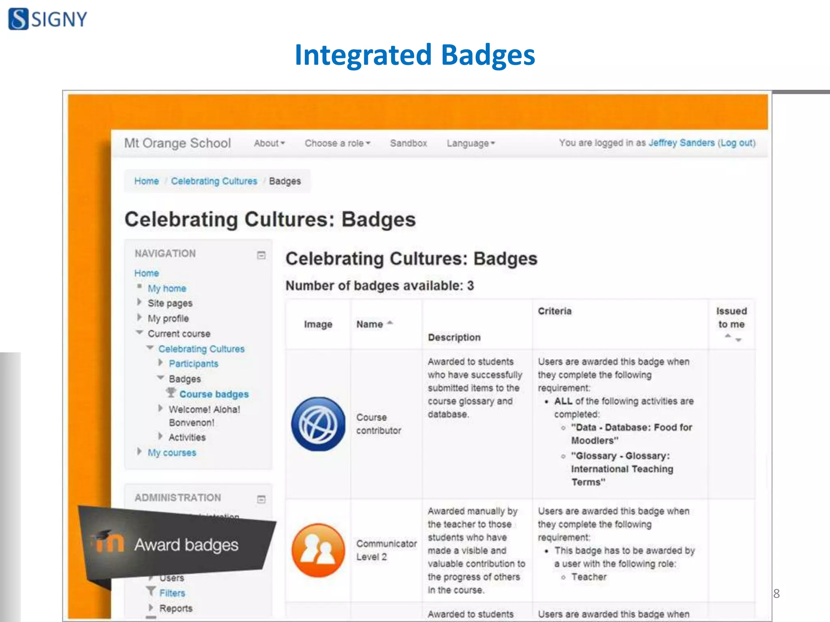Viewport: 830px width, 622px height.
Task: Click the Image column header
Action: coord(318,324)
